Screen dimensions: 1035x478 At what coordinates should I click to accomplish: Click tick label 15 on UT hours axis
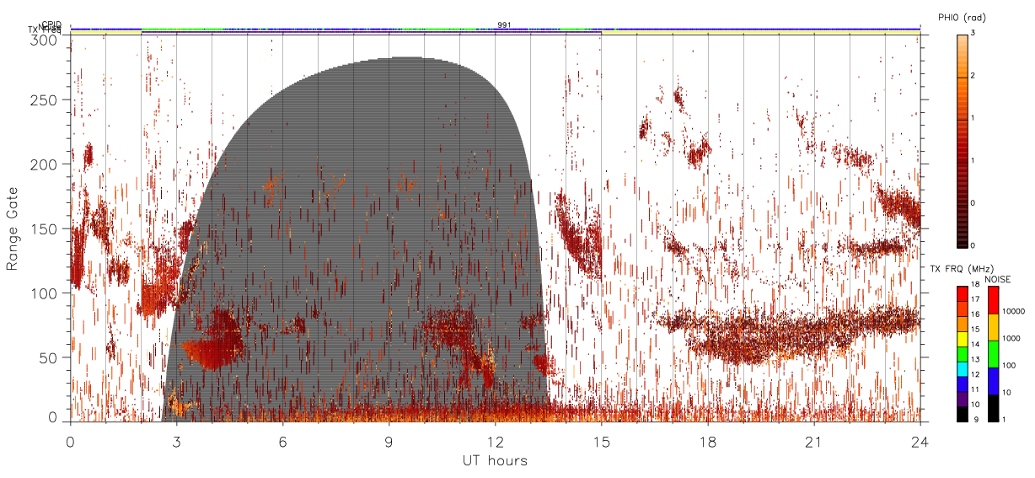click(x=602, y=442)
